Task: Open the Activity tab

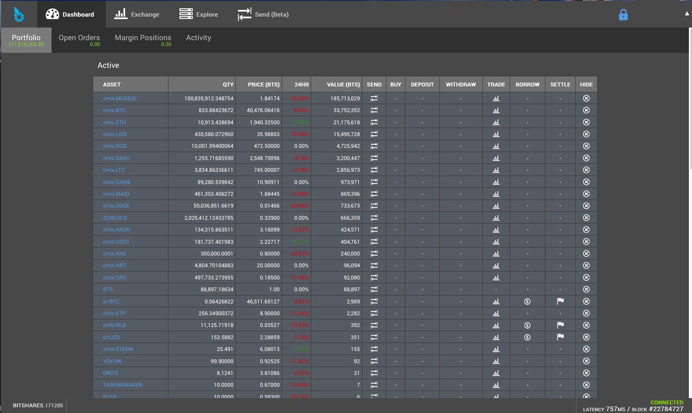Action: [x=198, y=37]
